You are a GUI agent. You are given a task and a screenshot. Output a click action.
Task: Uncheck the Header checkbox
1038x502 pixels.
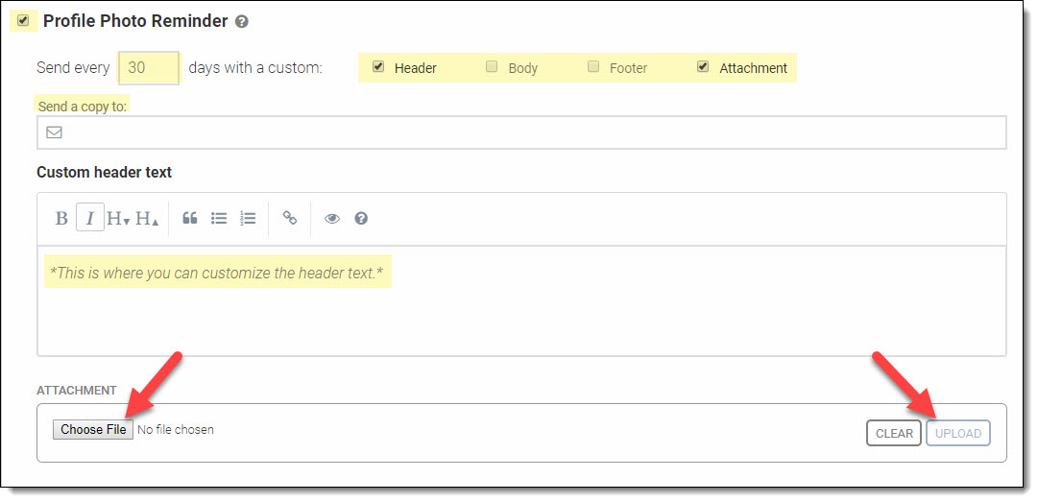[378, 67]
